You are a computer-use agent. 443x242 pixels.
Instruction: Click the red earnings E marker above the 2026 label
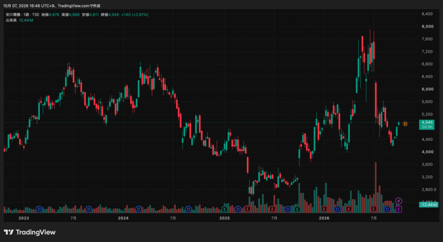coord(324,209)
